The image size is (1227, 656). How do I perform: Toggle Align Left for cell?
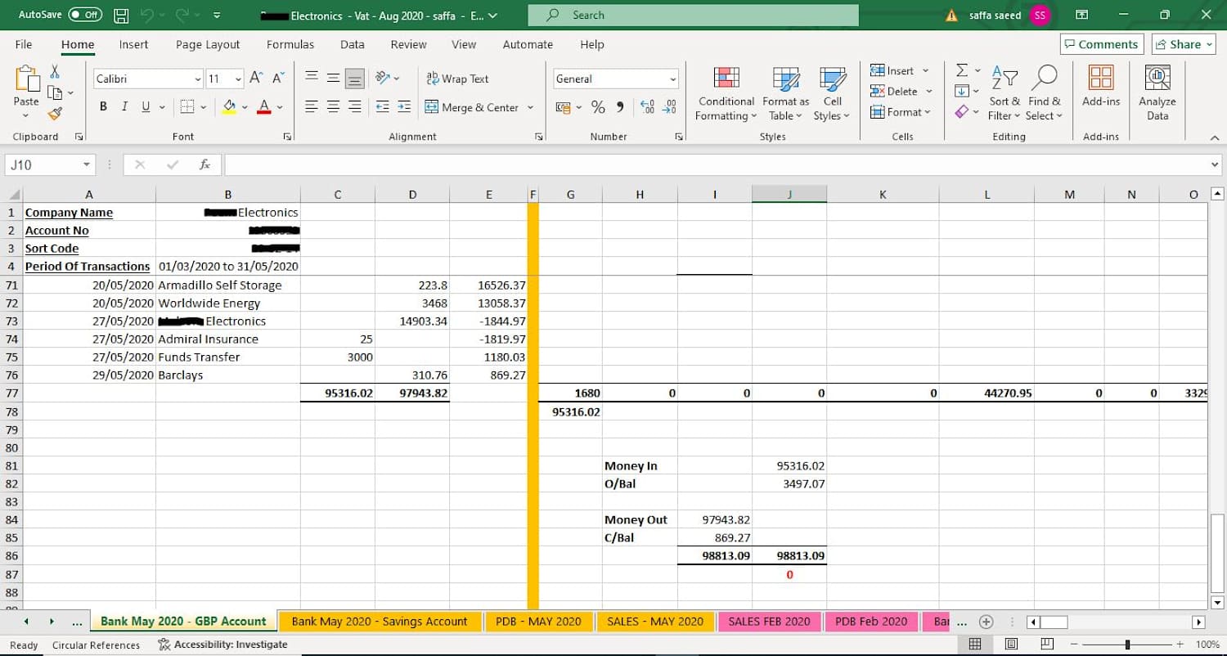pos(312,107)
